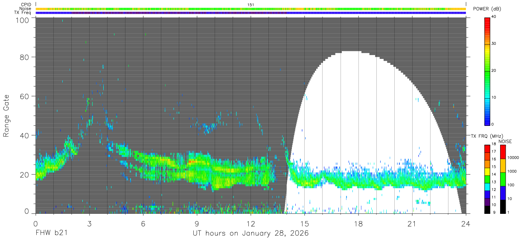The width and height of the screenshot is (524, 242).
Task: Click the x-axis tick label 3
Action: click(x=89, y=223)
